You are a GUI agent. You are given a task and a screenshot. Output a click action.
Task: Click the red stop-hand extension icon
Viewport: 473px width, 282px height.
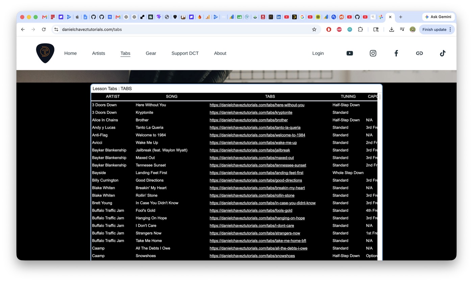[329, 29]
